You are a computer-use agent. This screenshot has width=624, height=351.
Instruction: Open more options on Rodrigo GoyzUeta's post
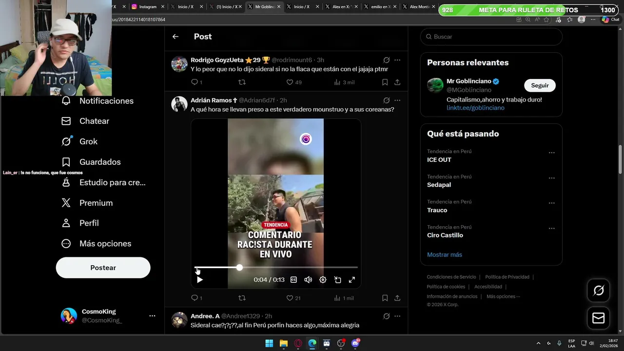397,60
